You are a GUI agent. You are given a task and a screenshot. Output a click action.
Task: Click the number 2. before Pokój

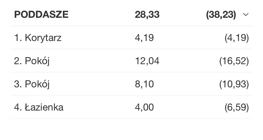pos(18,61)
